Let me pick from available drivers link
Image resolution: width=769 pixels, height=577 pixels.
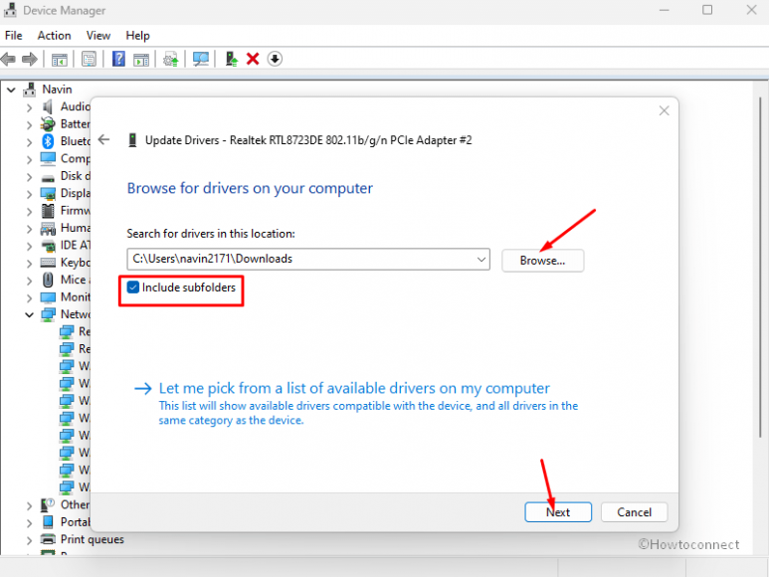pyautogui.click(x=354, y=388)
